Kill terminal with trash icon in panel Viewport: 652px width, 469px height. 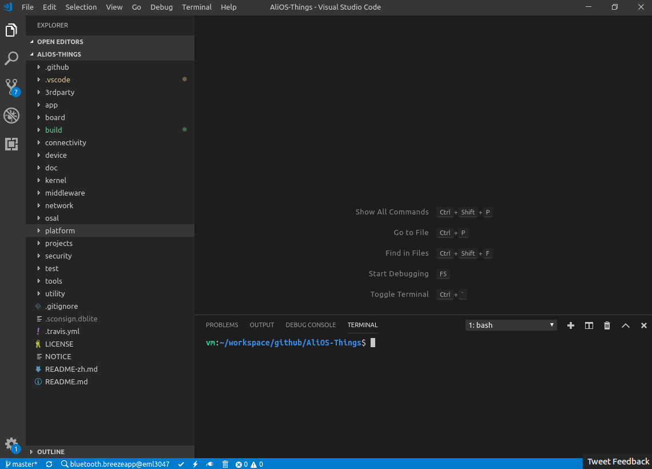(x=607, y=325)
